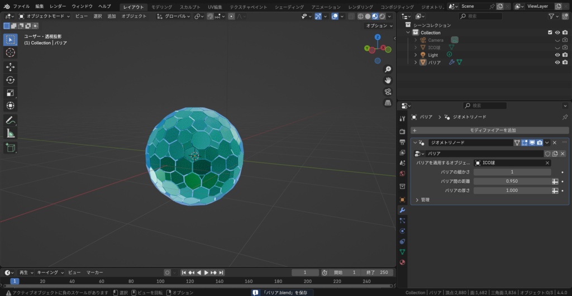Toggle viewport visibility of Collection
The width and height of the screenshot is (572, 296).
point(557,32)
